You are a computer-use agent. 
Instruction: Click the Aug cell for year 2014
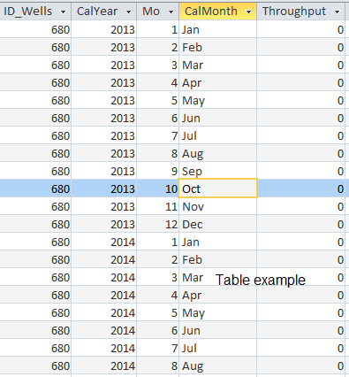coord(218,365)
